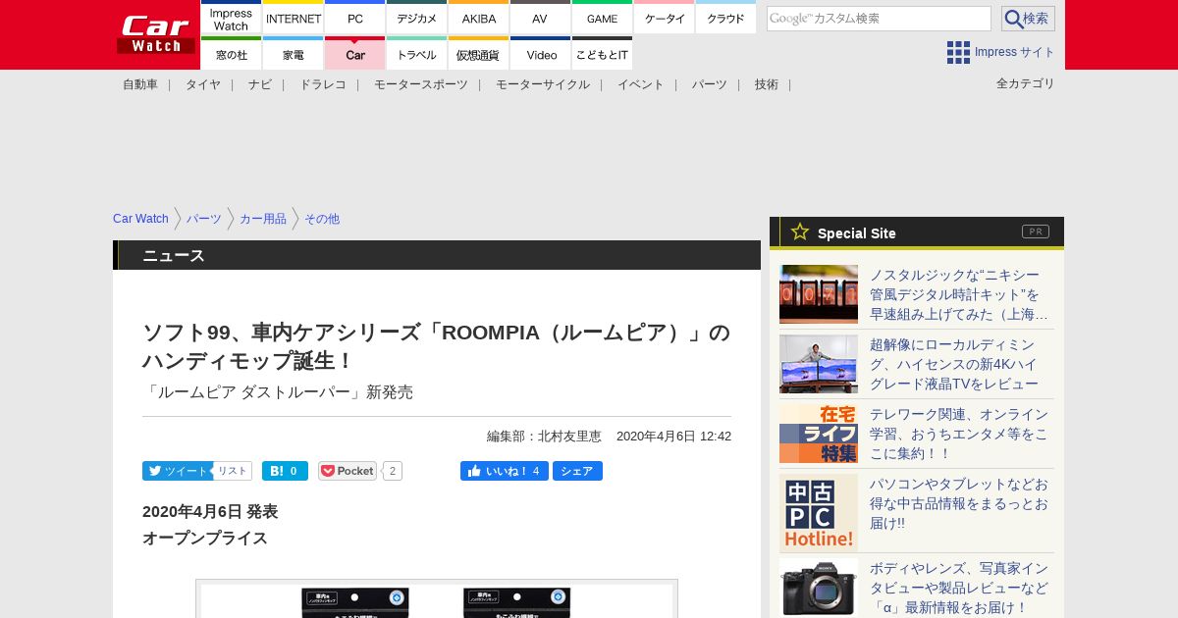Open the ドラレコ category menu

(323, 84)
